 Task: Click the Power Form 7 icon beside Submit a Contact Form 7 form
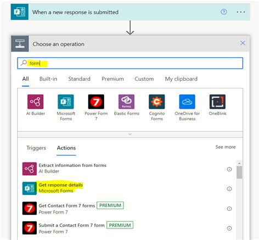30,228
